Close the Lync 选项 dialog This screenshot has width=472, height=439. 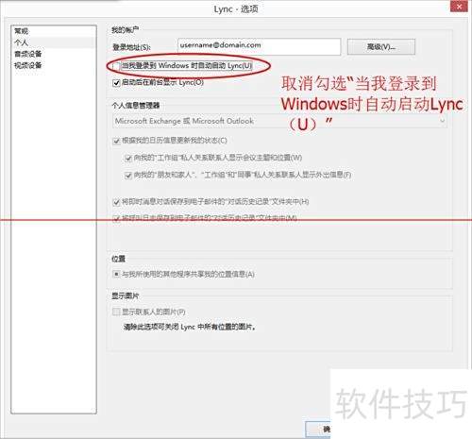point(459,7)
